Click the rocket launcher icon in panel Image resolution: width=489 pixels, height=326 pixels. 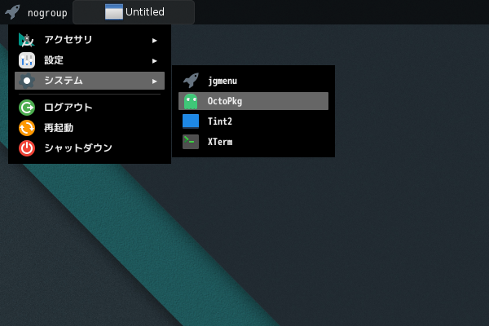[12, 12]
